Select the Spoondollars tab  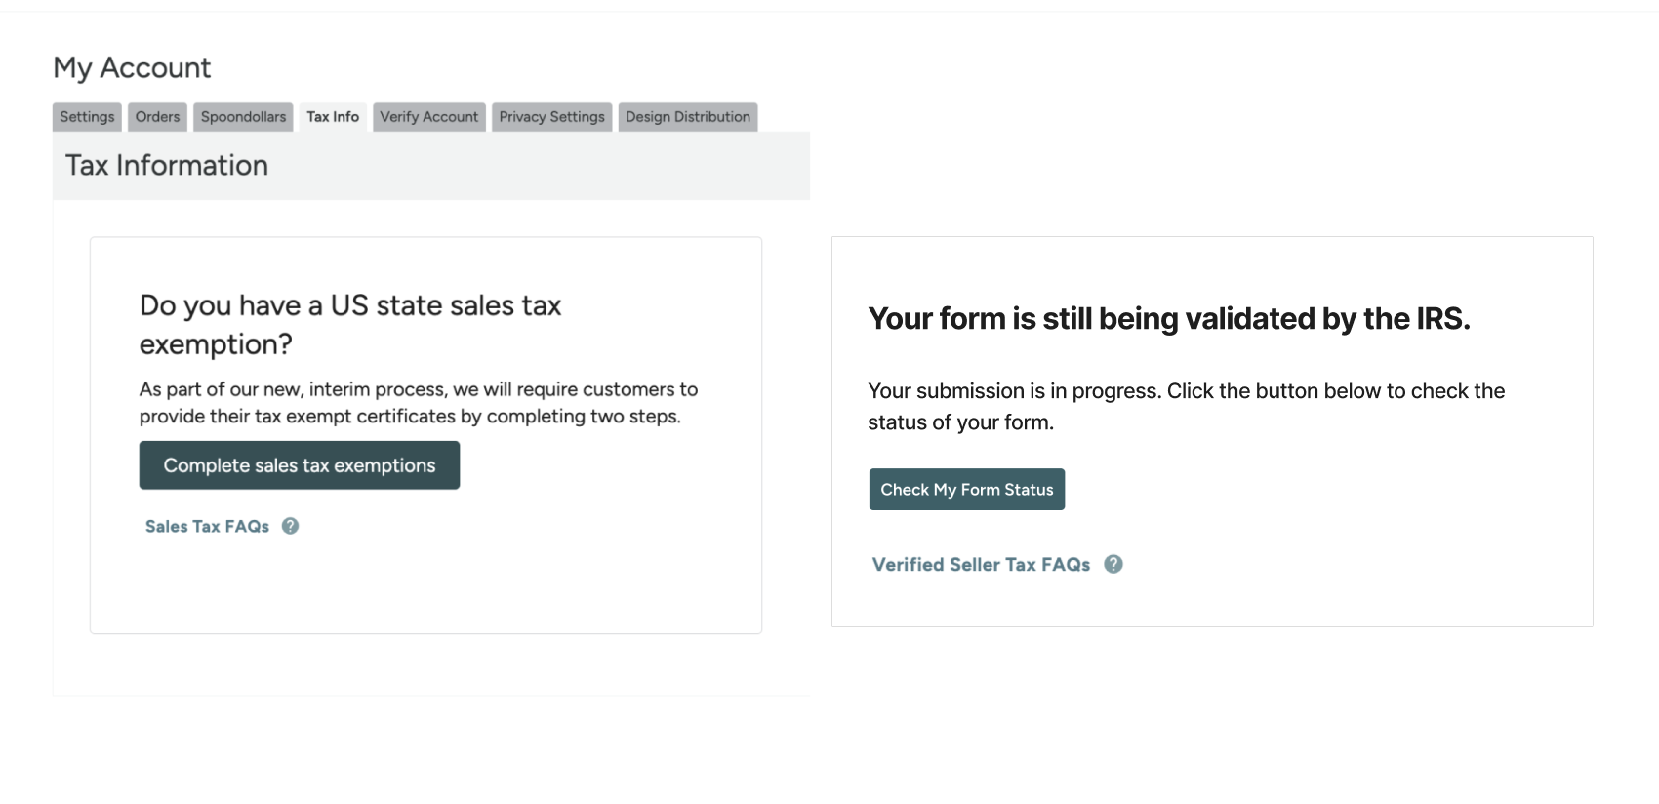242,116
